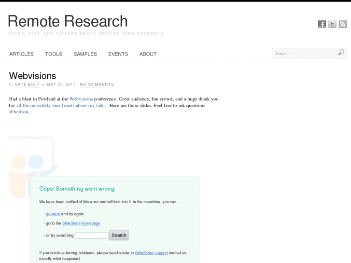Open the About menu item
The width and height of the screenshot is (351, 263).
pos(148,54)
